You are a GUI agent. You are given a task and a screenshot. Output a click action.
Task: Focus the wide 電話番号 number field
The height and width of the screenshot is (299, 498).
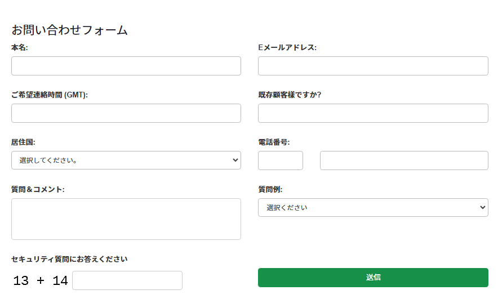(x=403, y=160)
